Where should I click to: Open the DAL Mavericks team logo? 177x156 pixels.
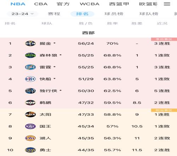(30, 91)
